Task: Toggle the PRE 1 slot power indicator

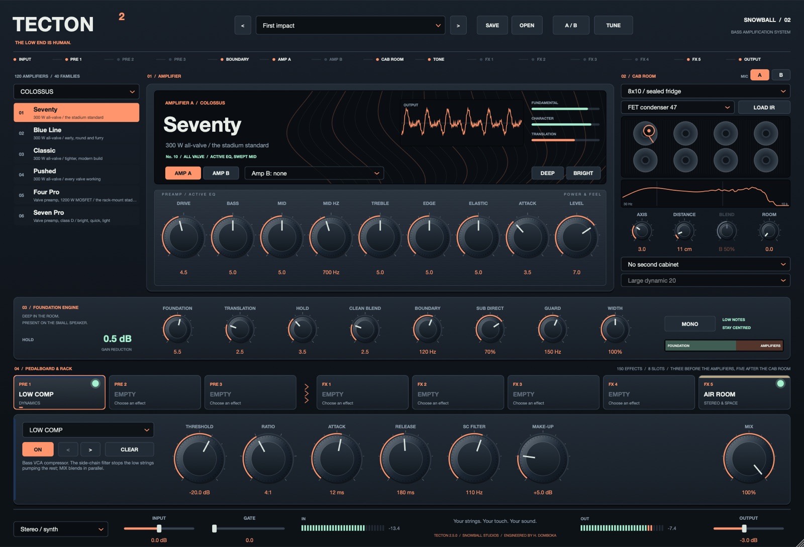Action: pyautogui.click(x=95, y=384)
